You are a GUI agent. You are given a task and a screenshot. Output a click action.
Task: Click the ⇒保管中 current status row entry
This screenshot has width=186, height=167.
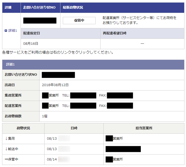(12, 159)
